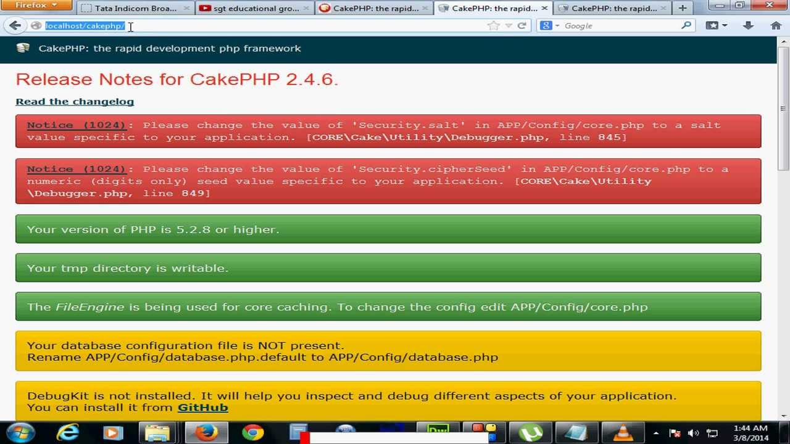The image size is (790, 444).
Task: Open the volume speaker tray icon
Action: pyautogui.click(x=693, y=433)
